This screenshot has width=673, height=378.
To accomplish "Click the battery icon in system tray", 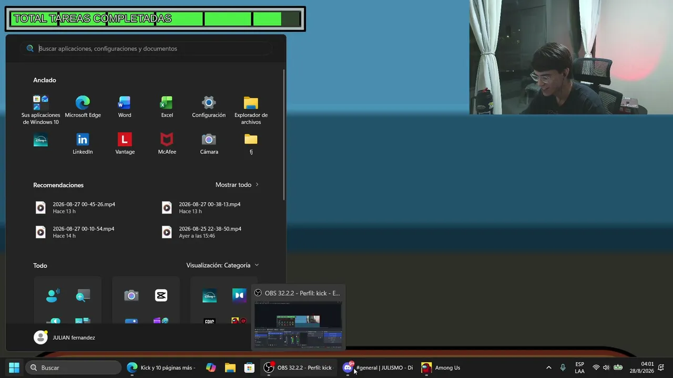I will pos(618,367).
